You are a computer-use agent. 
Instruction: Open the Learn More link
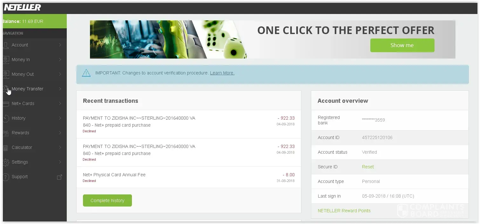222,73
